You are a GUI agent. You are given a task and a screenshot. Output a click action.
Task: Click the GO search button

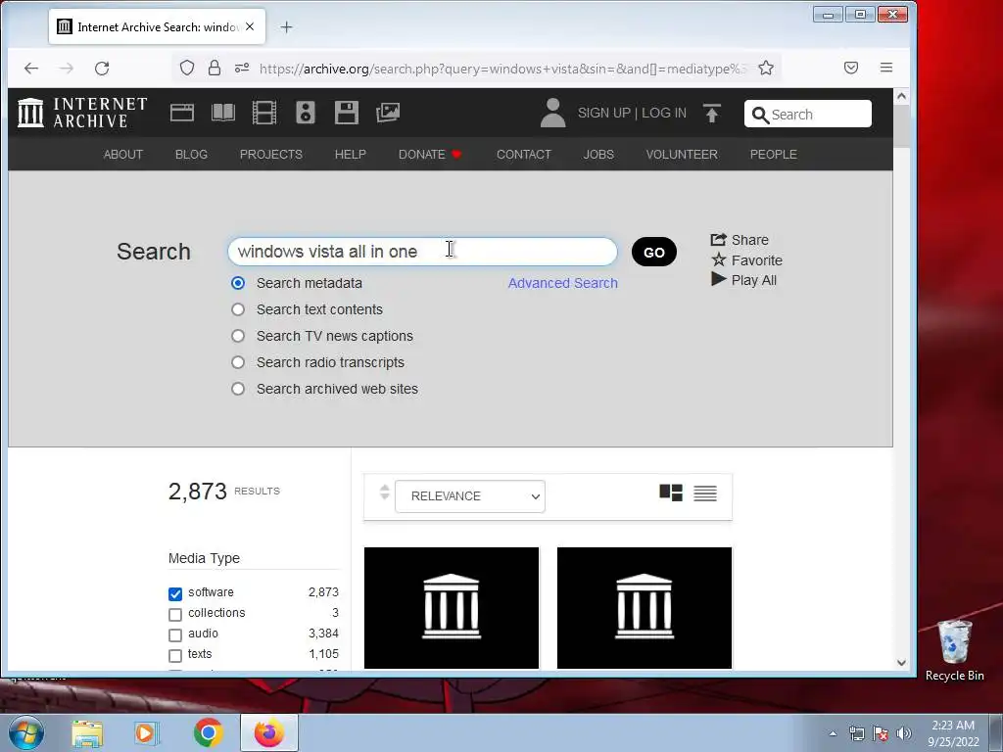(653, 252)
